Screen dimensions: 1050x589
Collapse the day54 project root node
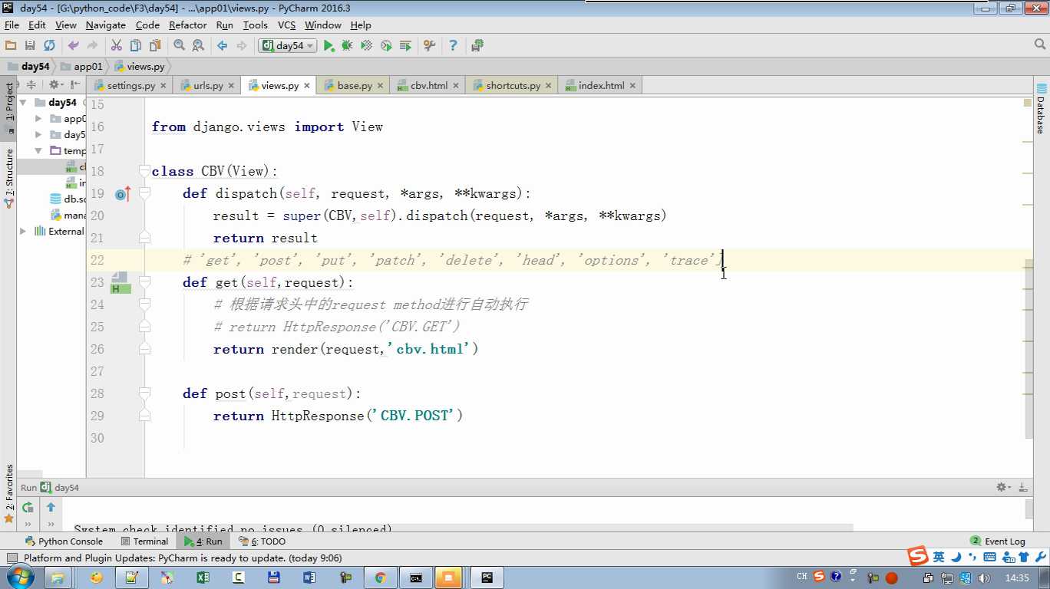[x=23, y=102]
